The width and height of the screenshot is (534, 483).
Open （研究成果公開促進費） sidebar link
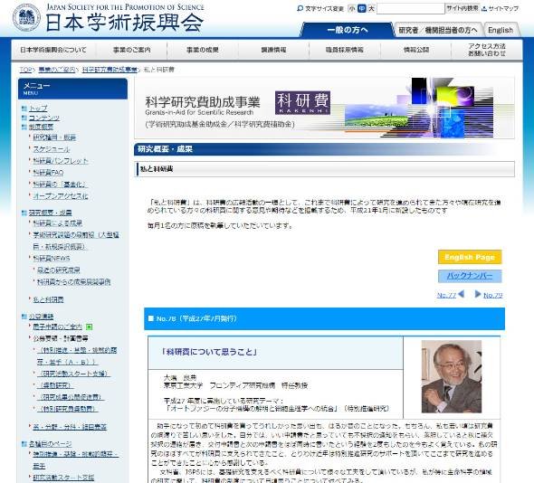71,397
